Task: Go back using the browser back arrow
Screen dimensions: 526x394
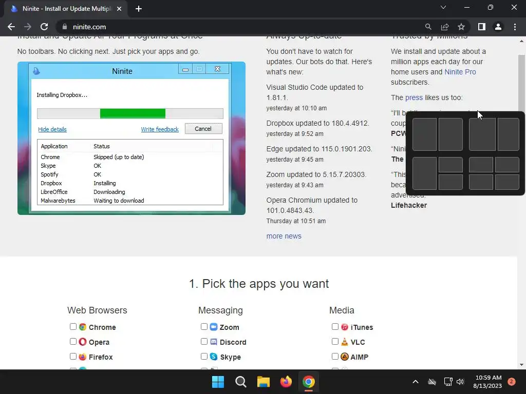Action: tap(11, 27)
